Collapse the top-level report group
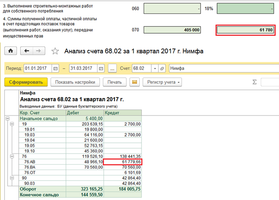 point(8,119)
